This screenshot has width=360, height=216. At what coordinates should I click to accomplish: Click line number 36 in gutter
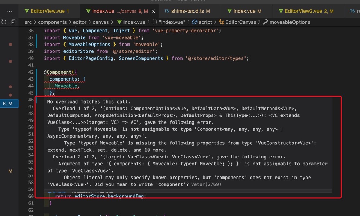[x=31, y=31]
